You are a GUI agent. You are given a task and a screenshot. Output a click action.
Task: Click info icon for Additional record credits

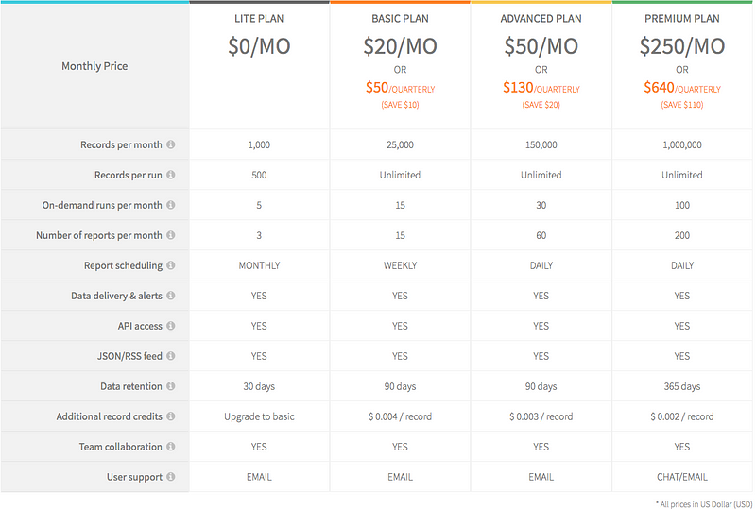click(x=171, y=416)
